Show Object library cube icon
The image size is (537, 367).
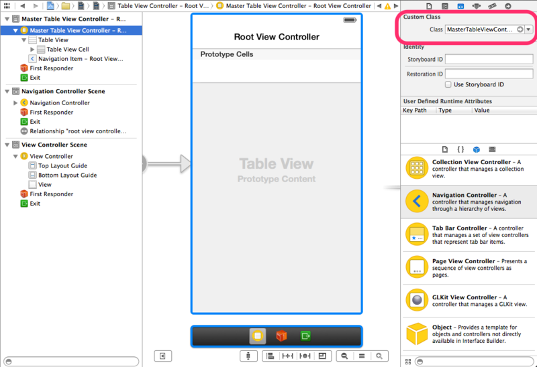click(x=477, y=149)
